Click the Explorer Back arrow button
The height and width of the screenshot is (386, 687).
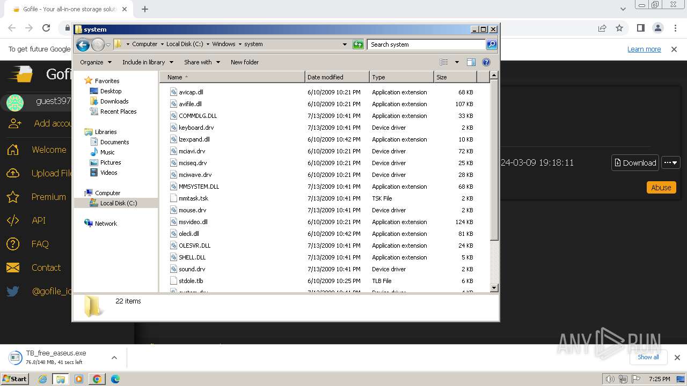[83, 44]
